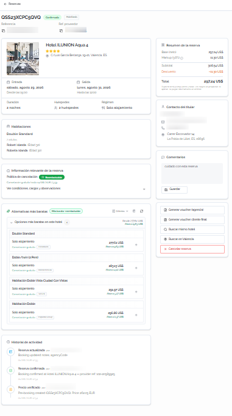Image resolution: width=232 pixels, height=416 pixels.
Task: Copy the Referencia value
Action: pos(3,31)
